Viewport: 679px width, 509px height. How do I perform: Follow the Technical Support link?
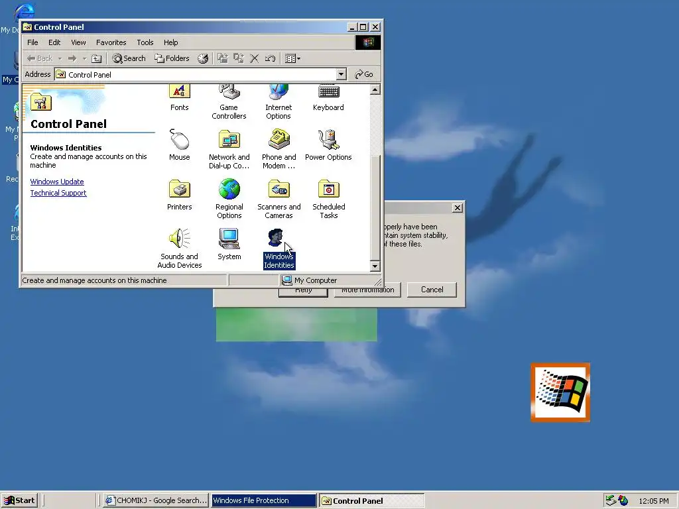tap(58, 193)
